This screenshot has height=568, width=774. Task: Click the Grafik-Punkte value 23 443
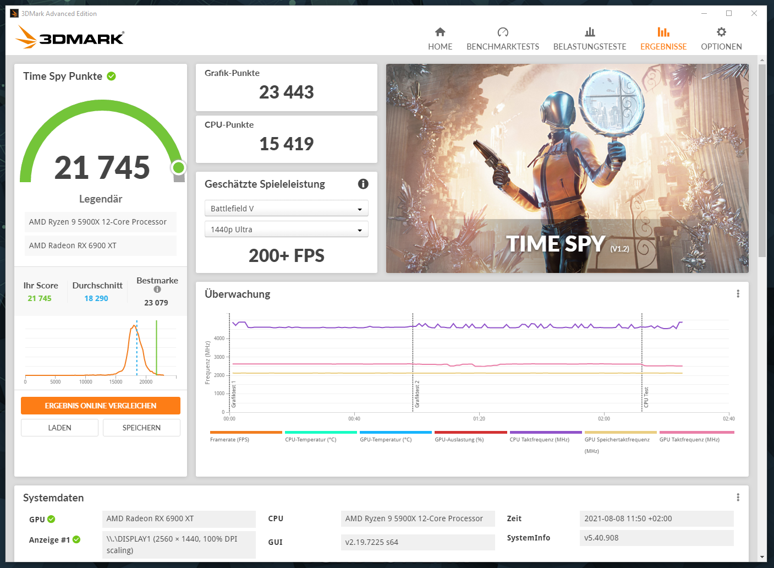tap(286, 92)
